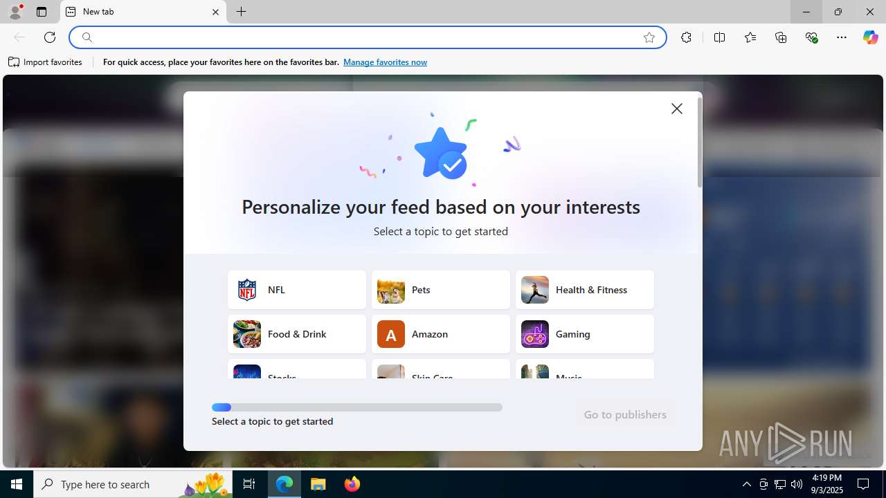Select the Skin Care topic
The height and width of the screenshot is (498, 886).
[x=441, y=369]
